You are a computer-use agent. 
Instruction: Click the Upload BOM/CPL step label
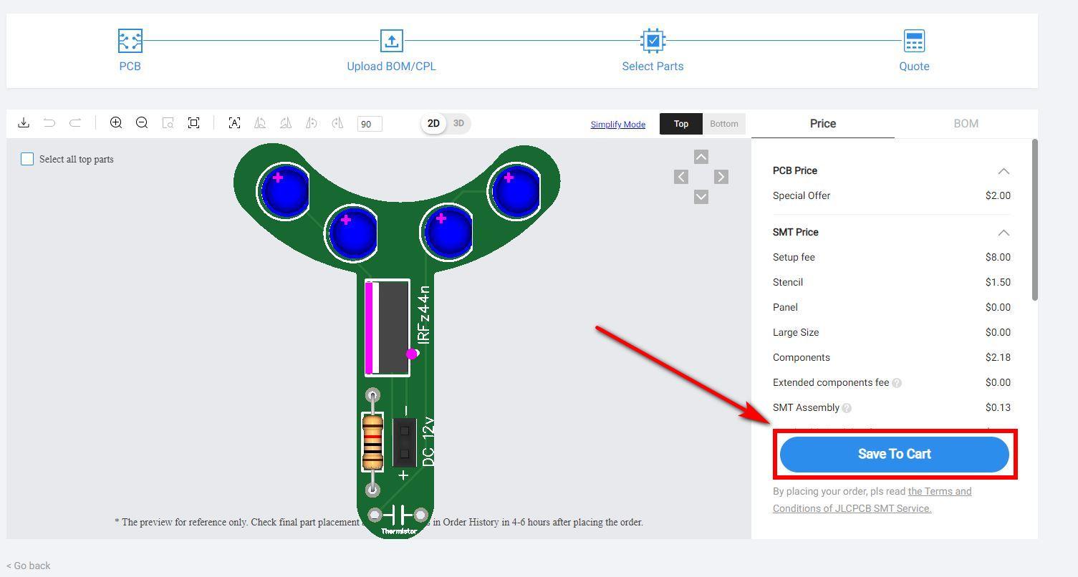[x=391, y=66]
